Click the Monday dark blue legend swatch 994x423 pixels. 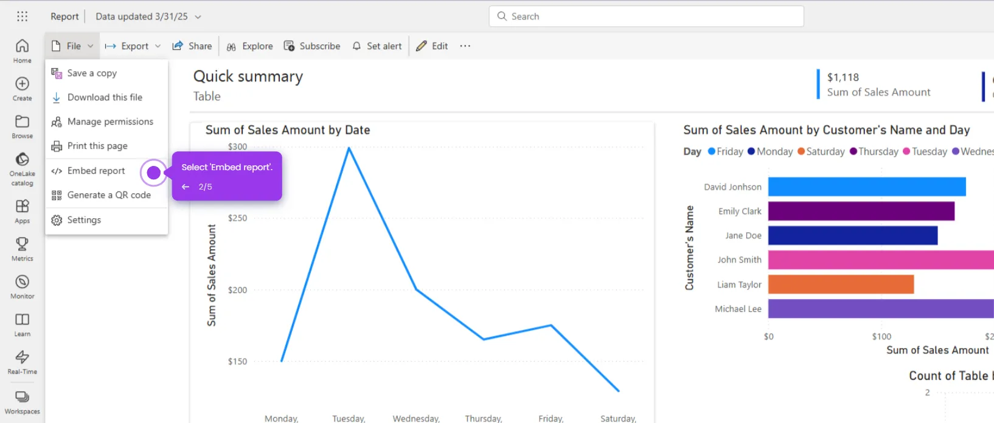[751, 151]
